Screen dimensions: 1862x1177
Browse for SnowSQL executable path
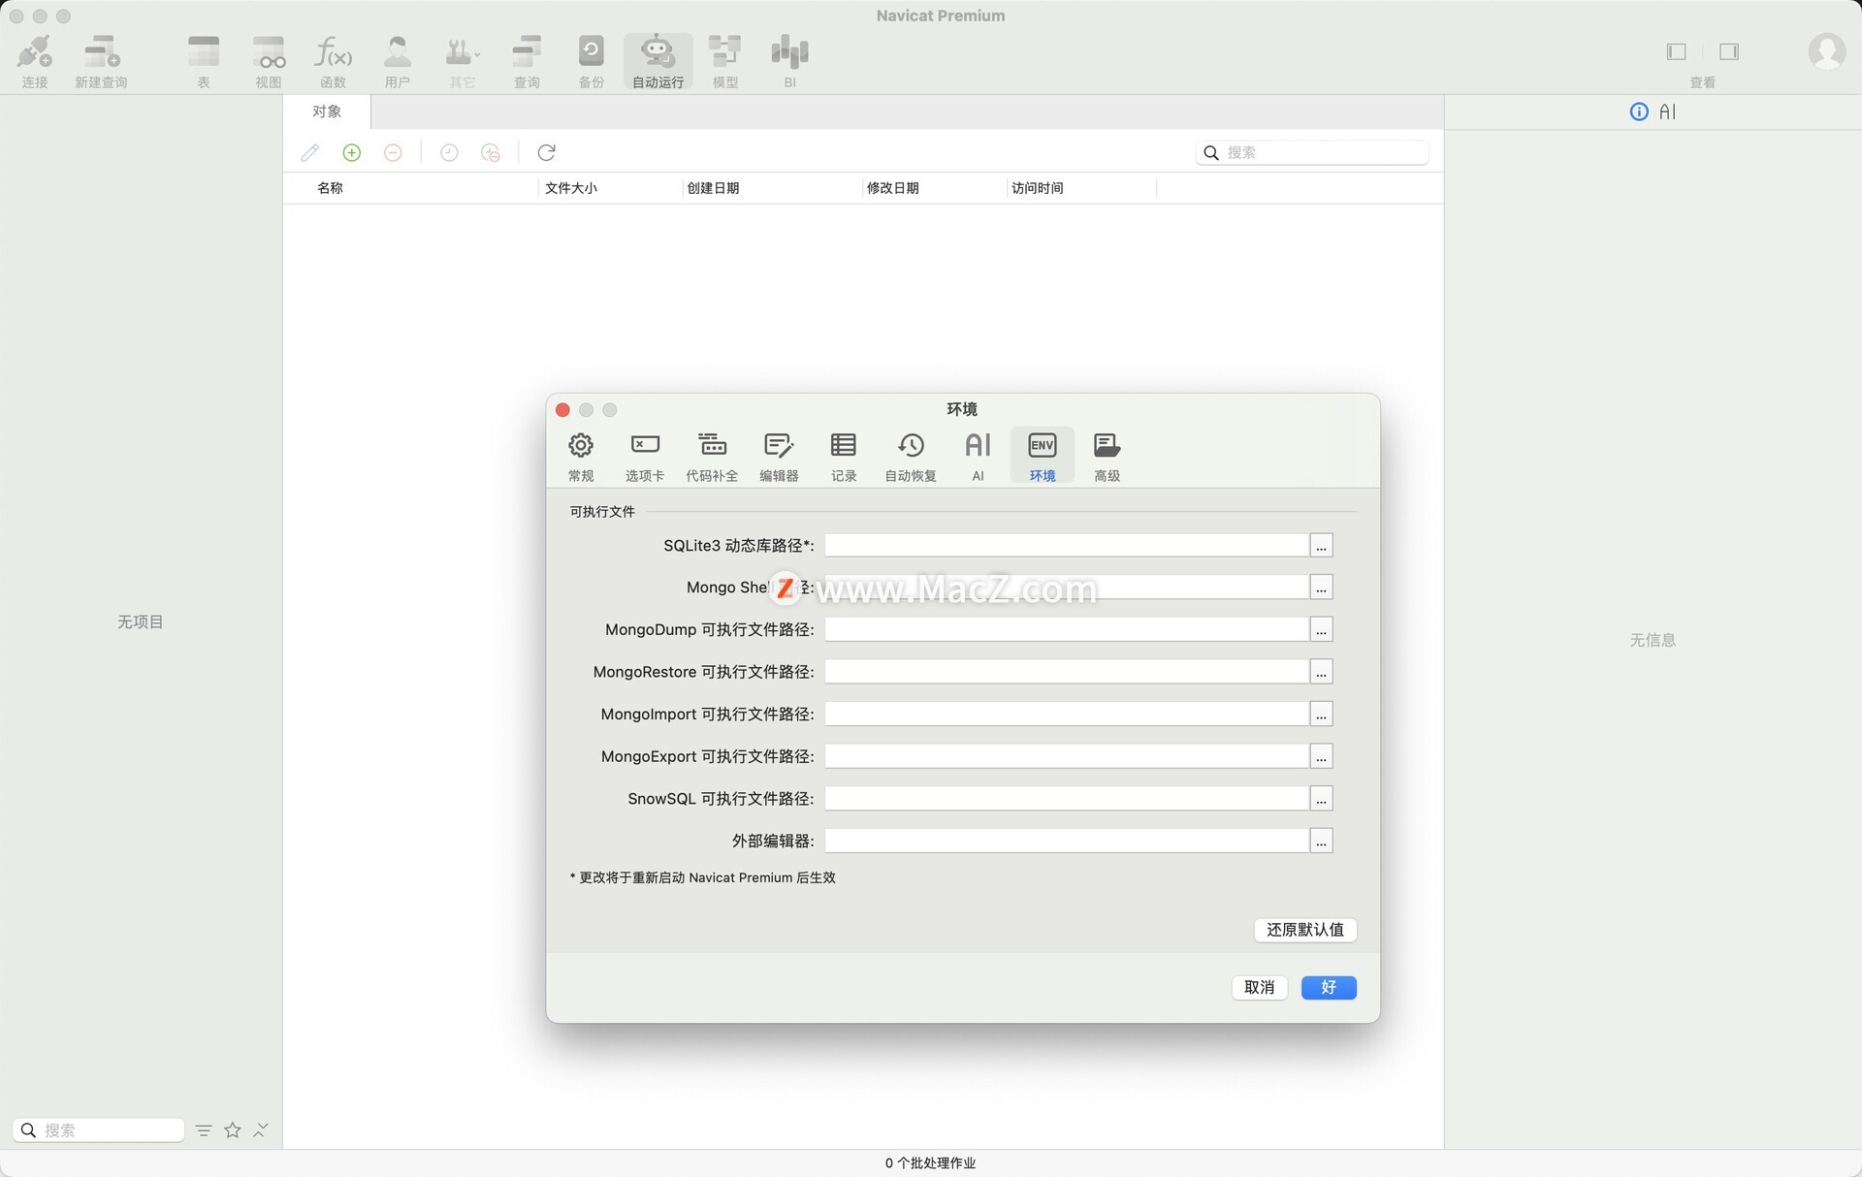point(1321,799)
